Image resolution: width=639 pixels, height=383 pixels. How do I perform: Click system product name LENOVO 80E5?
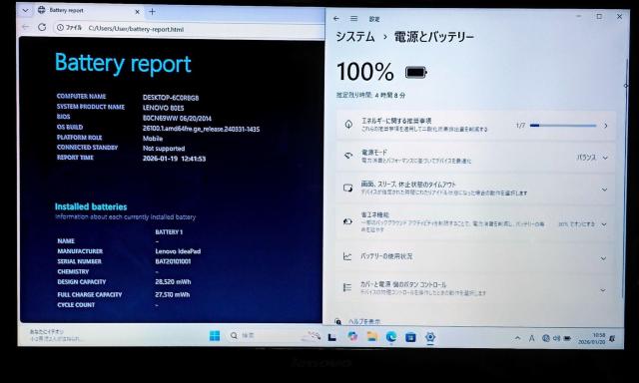pyautogui.click(x=164, y=108)
